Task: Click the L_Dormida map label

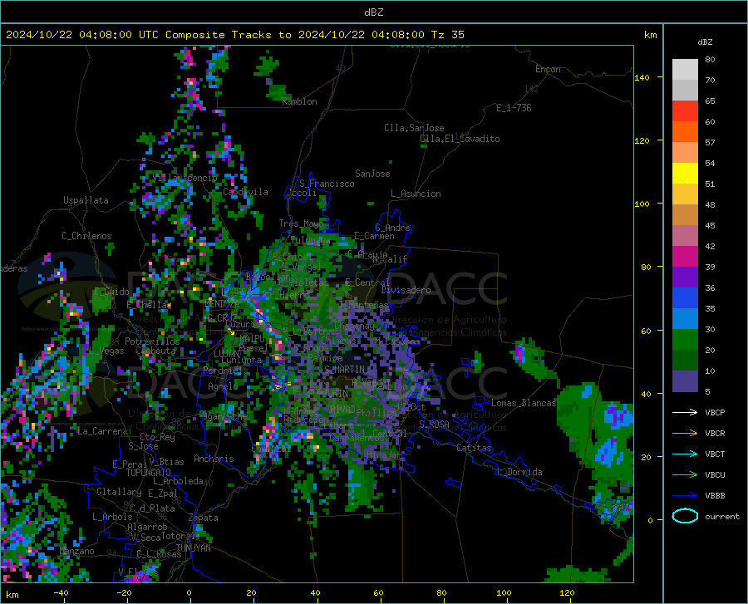Action: (x=519, y=472)
